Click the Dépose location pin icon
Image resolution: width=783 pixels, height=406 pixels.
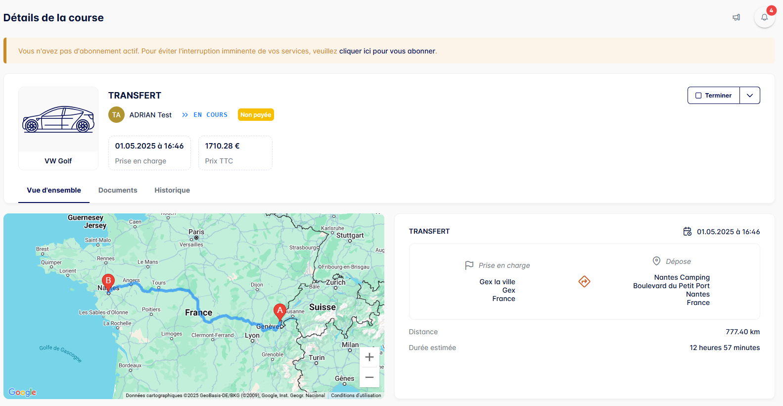pos(656,261)
